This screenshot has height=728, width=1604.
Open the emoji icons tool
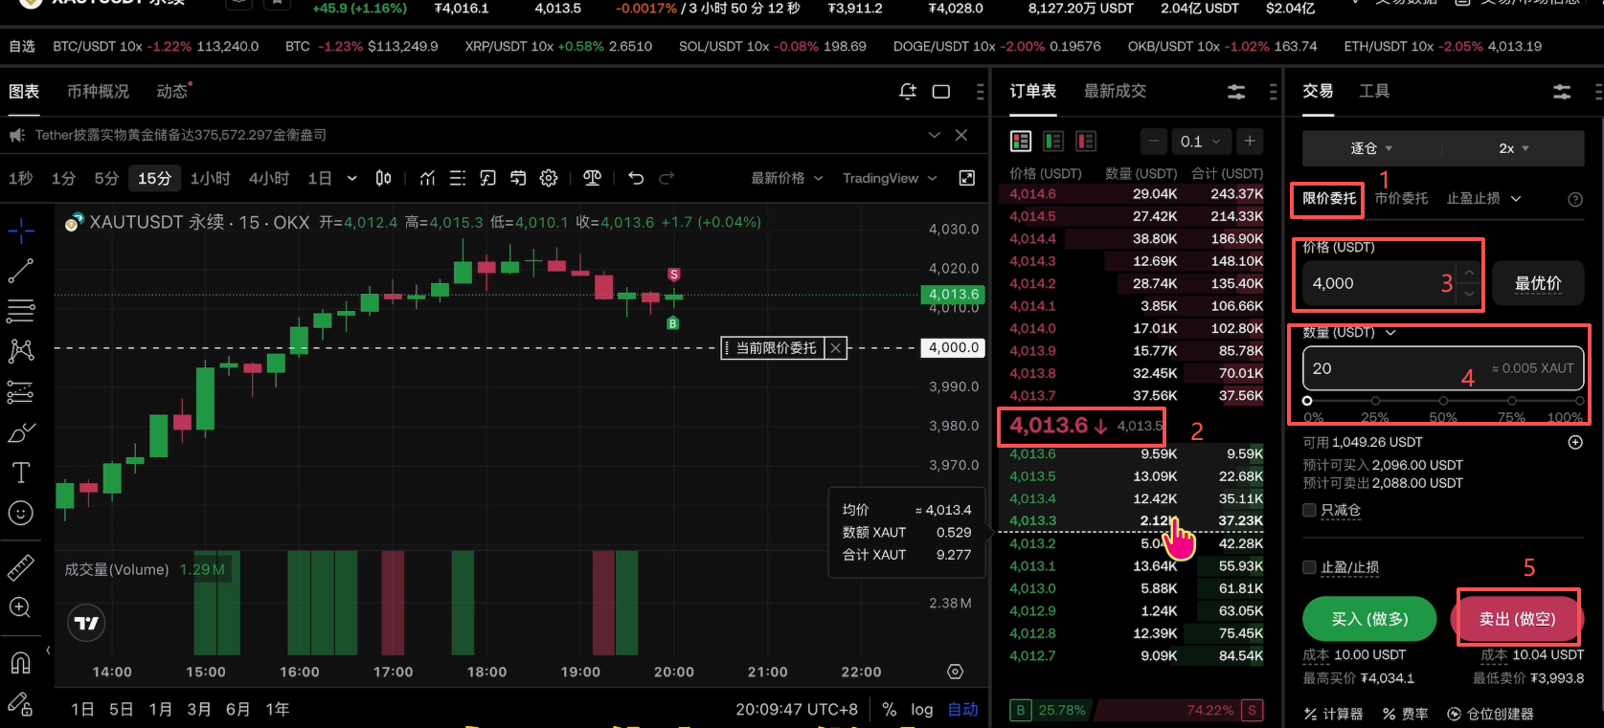click(21, 514)
